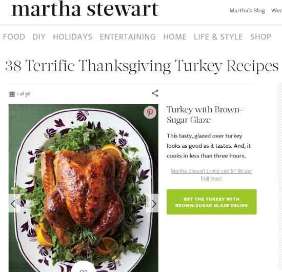
Task: Click the share icon above the photo
Action: pyautogui.click(x=155, y=93)
